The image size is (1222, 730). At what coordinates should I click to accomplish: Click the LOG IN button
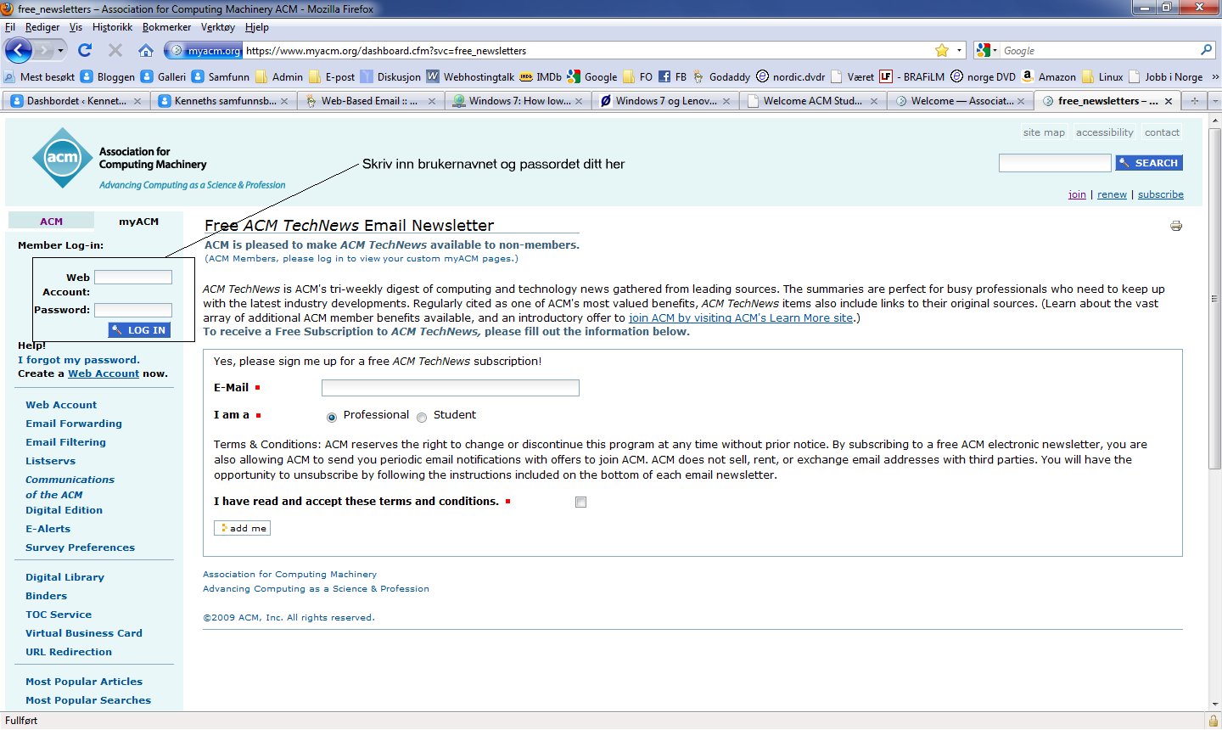pyautogui.click(x=139, y=330)
